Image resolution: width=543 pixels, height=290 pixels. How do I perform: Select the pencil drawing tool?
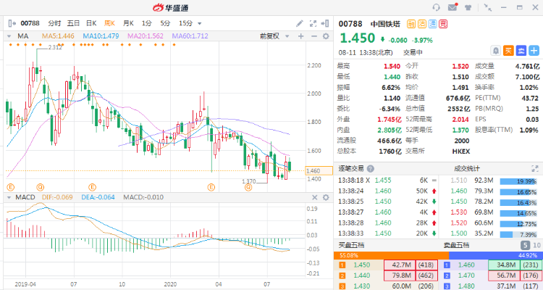[300, 23]
